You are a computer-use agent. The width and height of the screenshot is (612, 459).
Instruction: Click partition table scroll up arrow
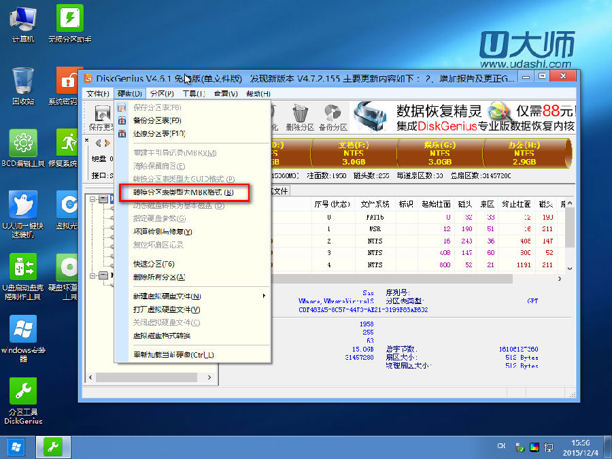[570, 203]
